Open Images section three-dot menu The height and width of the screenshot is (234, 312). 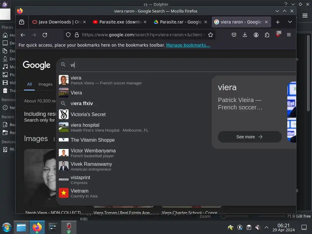pos(54,139)
